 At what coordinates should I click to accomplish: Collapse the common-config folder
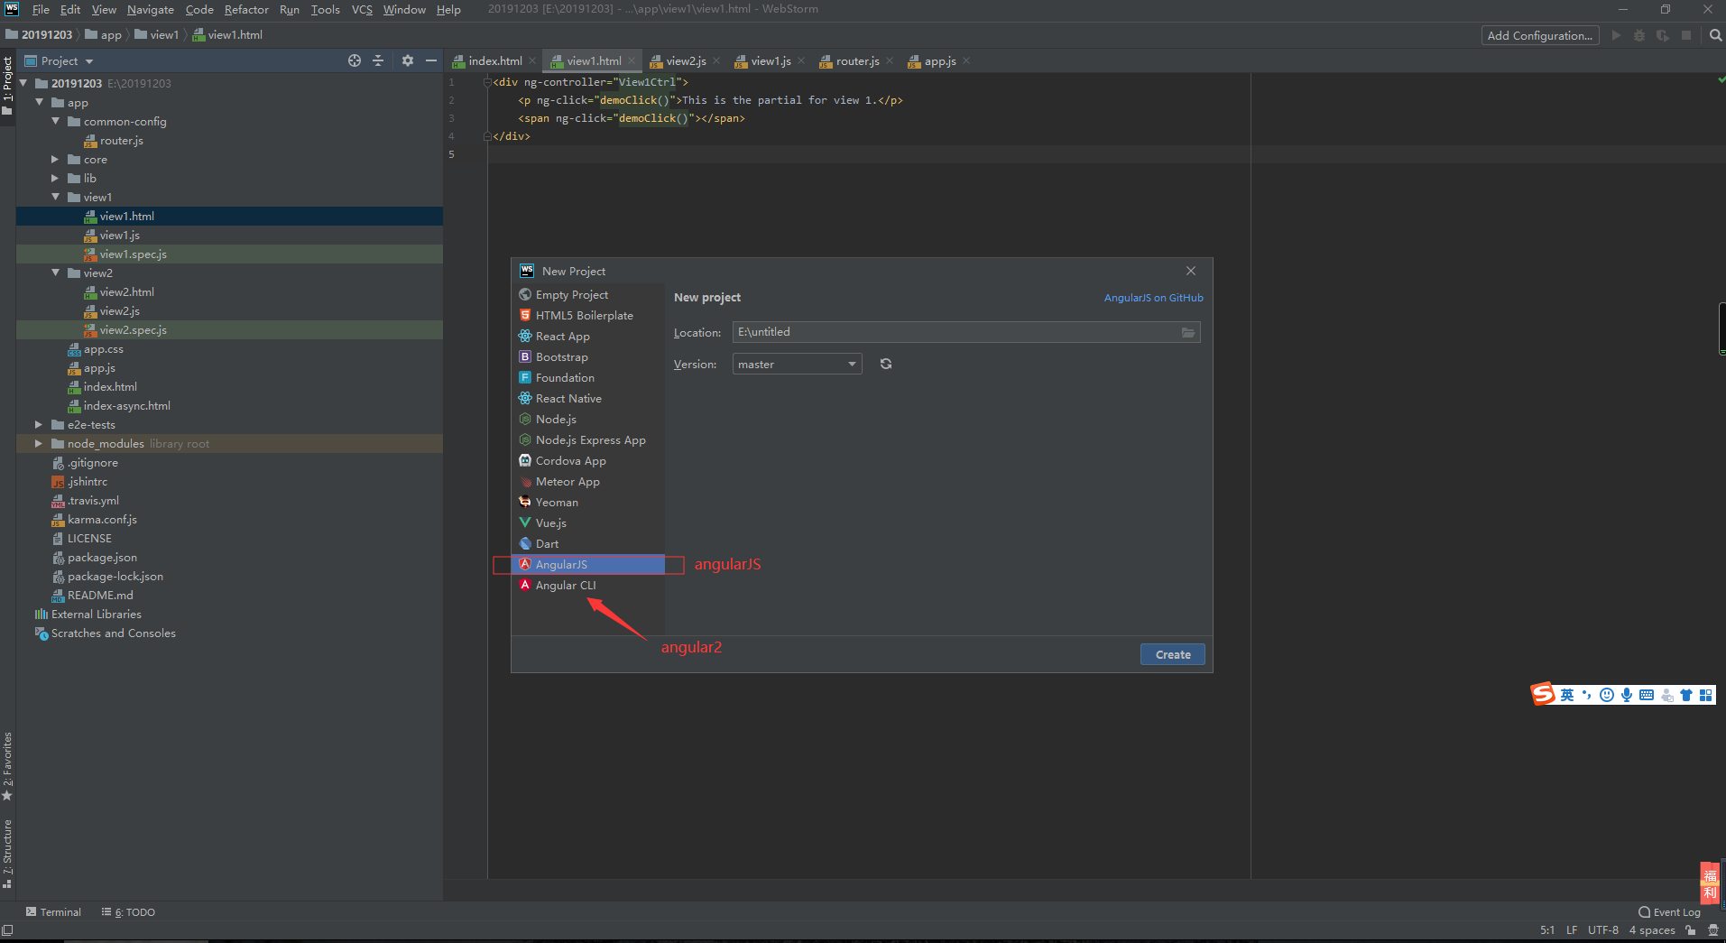click(56, 121)
